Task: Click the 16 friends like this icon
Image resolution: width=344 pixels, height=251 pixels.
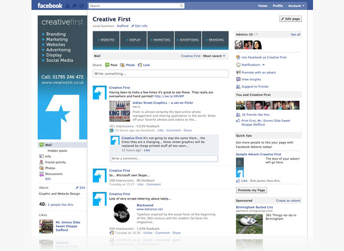Action: pos(238,114)
